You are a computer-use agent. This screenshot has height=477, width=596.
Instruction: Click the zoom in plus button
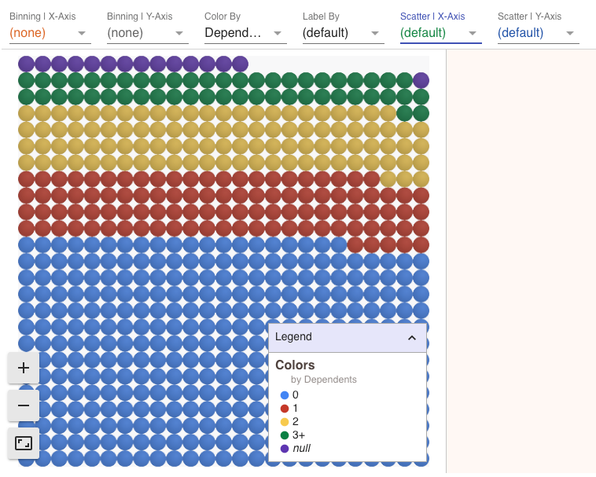[x=24, y=368]
